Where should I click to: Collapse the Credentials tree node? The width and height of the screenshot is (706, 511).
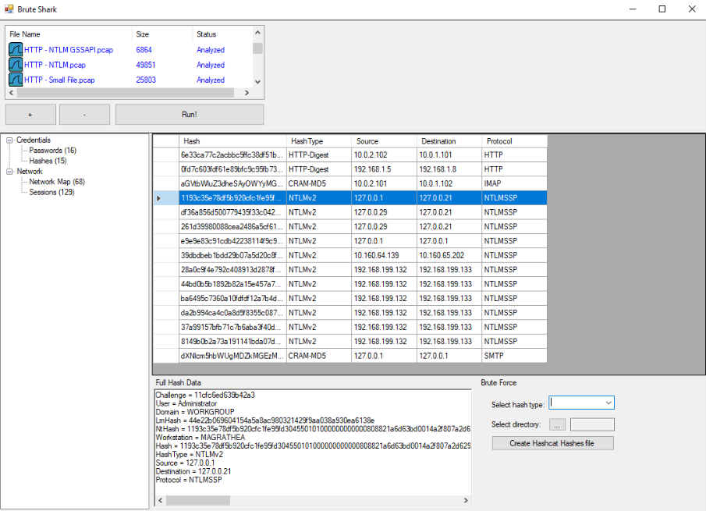[x=9, y=140]
